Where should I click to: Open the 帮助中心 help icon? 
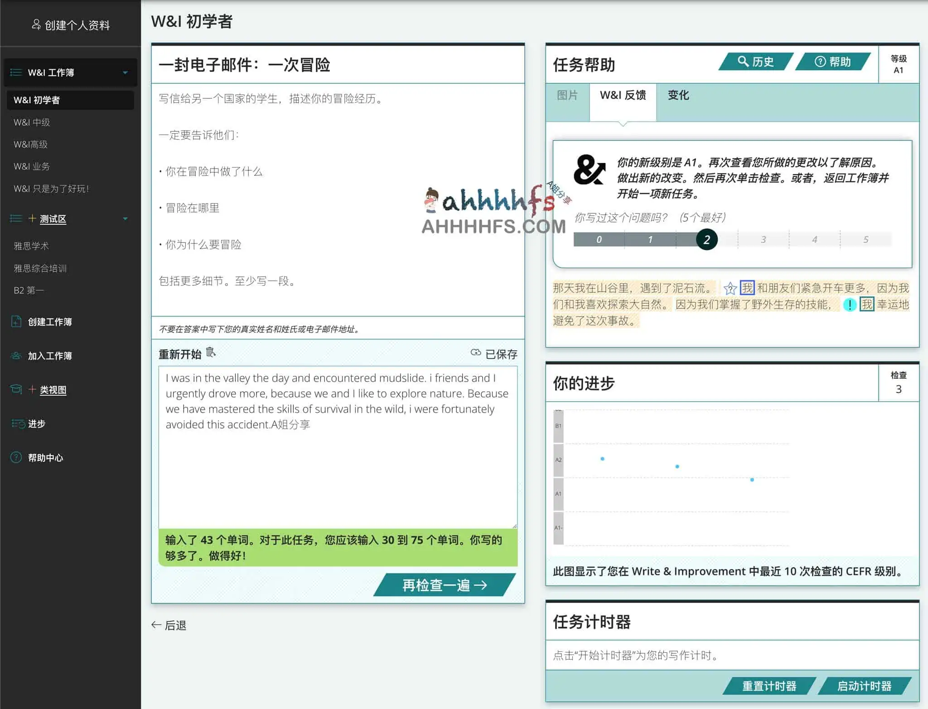[15, 458]
